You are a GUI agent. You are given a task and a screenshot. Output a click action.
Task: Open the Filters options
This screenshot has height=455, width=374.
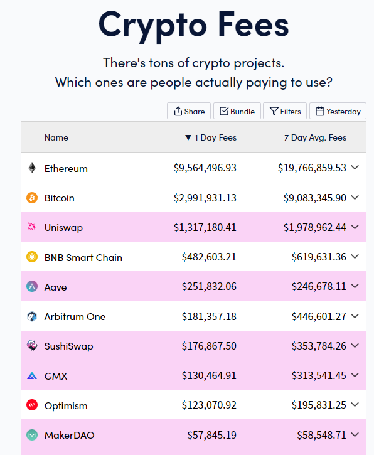coord(285,111)
